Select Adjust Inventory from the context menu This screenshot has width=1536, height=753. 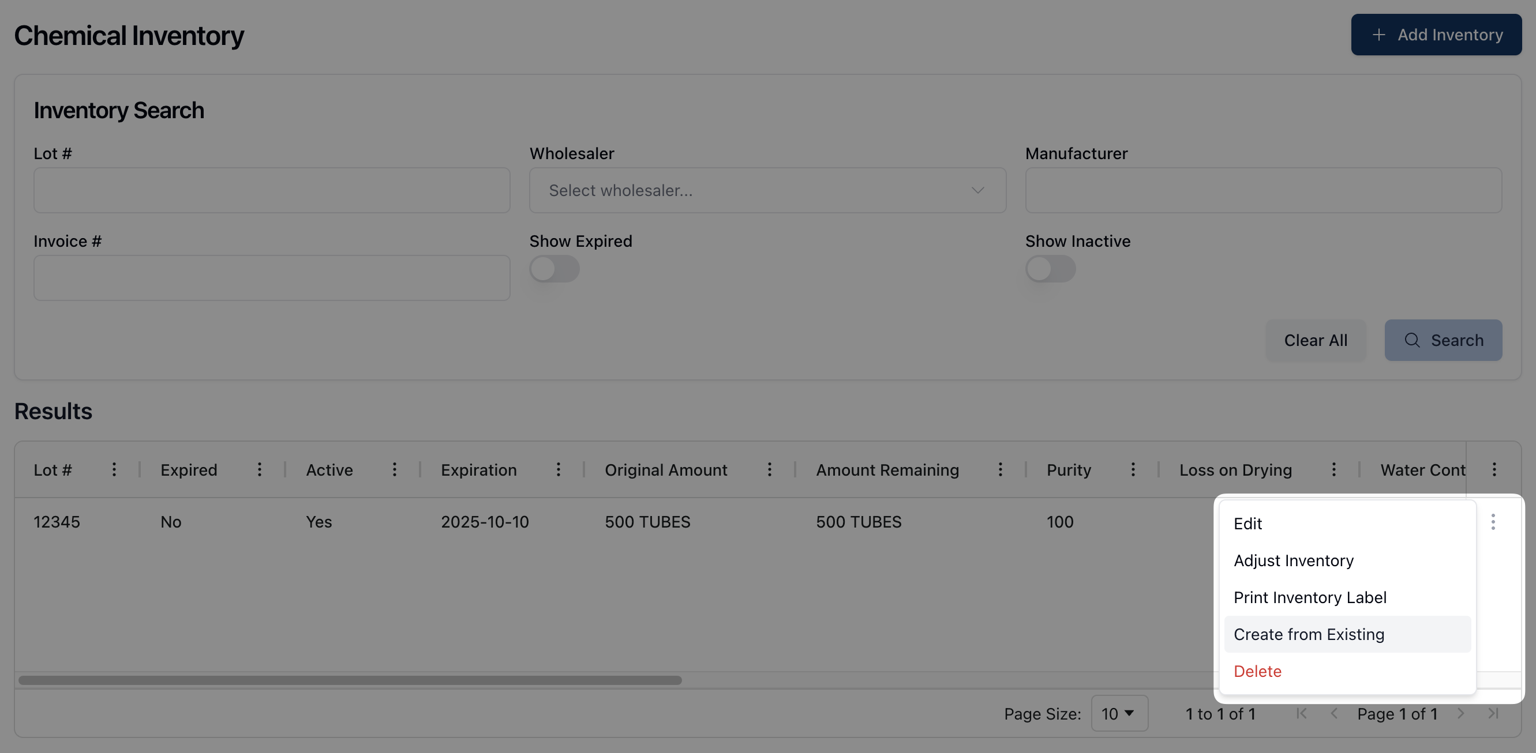pos(1293,560)
